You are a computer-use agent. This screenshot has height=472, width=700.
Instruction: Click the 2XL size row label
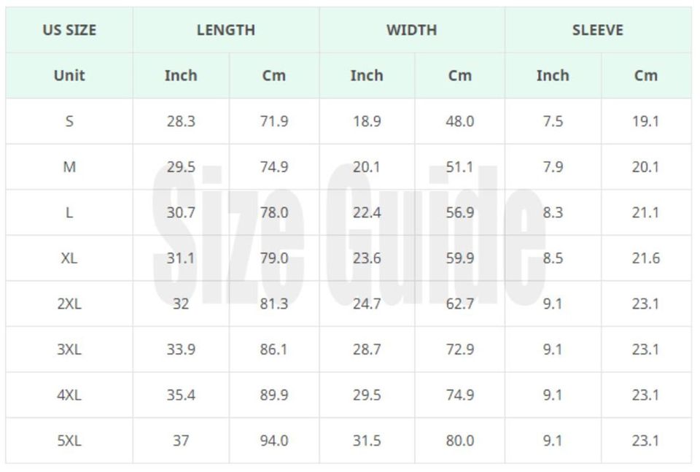[x=69, y=303]
